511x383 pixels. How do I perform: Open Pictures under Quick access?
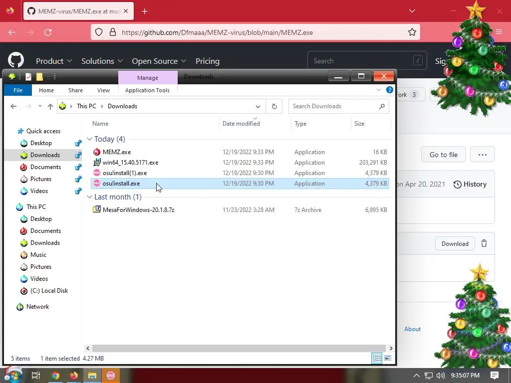click(40, 179)
